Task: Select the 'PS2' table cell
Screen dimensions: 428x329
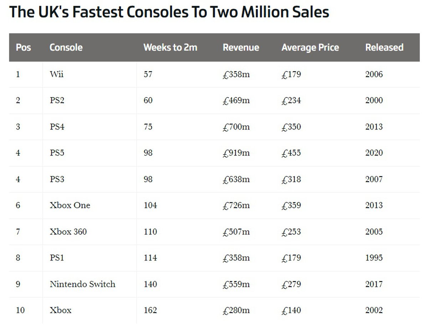Action: (x=57, y=101)
